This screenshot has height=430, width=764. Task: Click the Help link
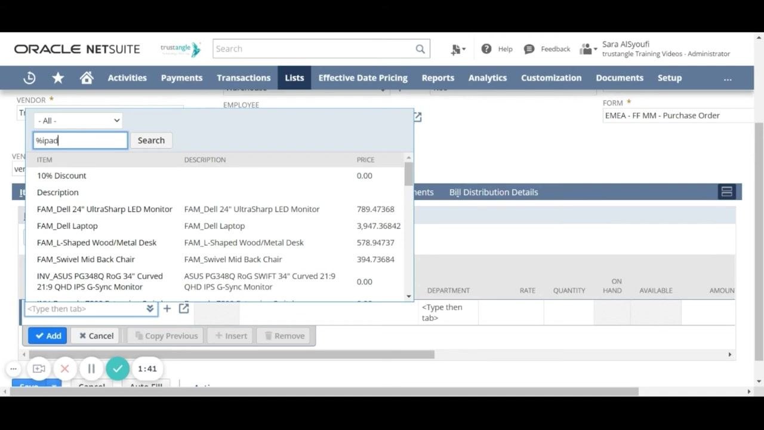click(x=505, y=49)
